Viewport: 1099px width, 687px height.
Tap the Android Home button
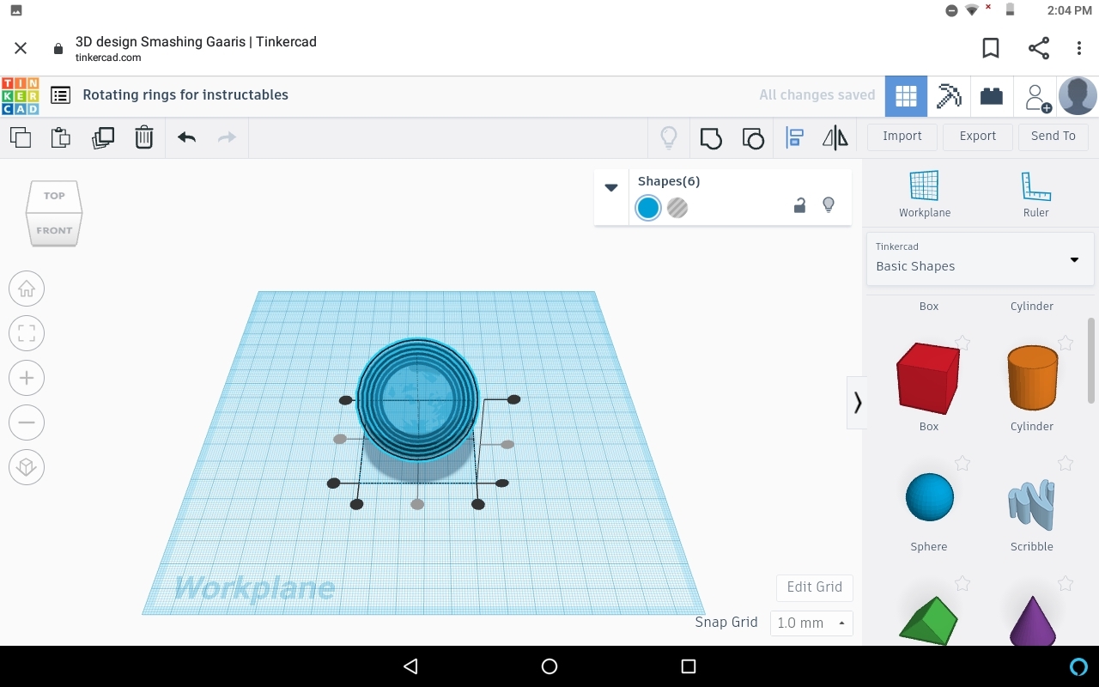pos(549,666)
